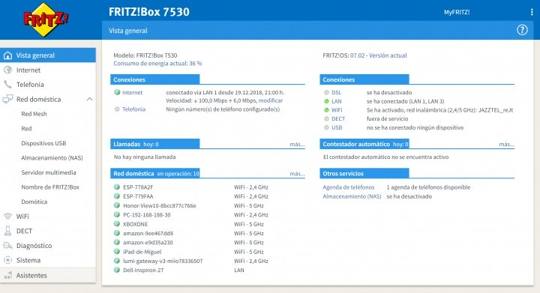Click the FRITZ! logo
Image resolution: width=540 pixels, height=293 pixels.
click(46, 19)
